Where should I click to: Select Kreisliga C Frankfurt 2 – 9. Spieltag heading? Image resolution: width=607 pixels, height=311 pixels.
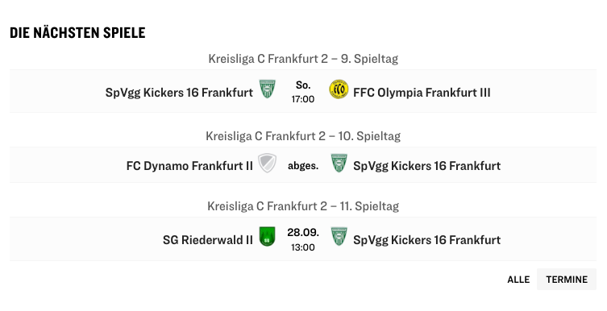click(303, 59)
